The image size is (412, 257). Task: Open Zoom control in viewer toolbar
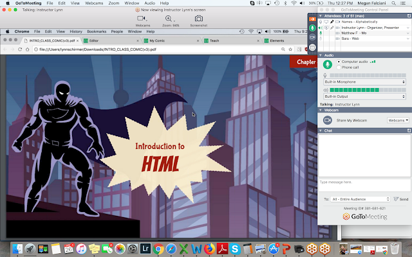(171, 21)
